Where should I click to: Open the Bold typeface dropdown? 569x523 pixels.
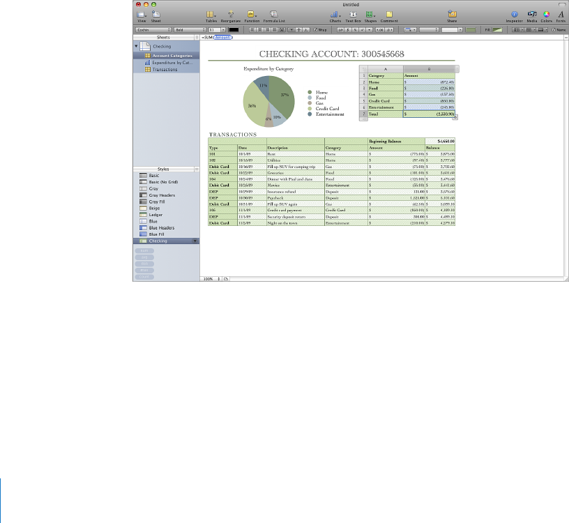click(x=190, y=30)
